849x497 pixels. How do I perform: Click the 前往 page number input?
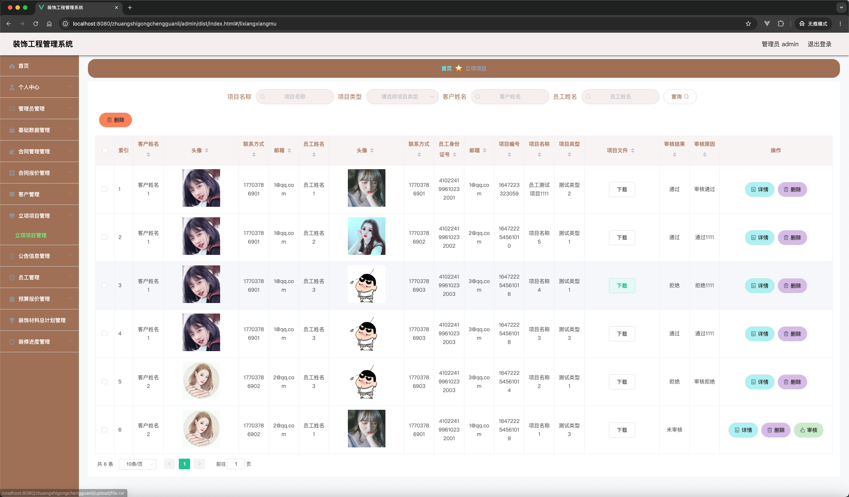(x=236, y=464)
